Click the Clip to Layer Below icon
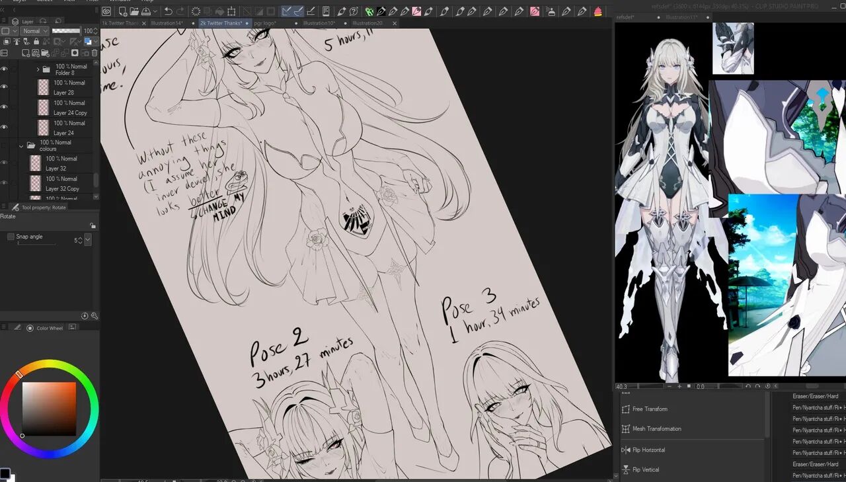Screen dimensions: 846x482 point(7,41)
